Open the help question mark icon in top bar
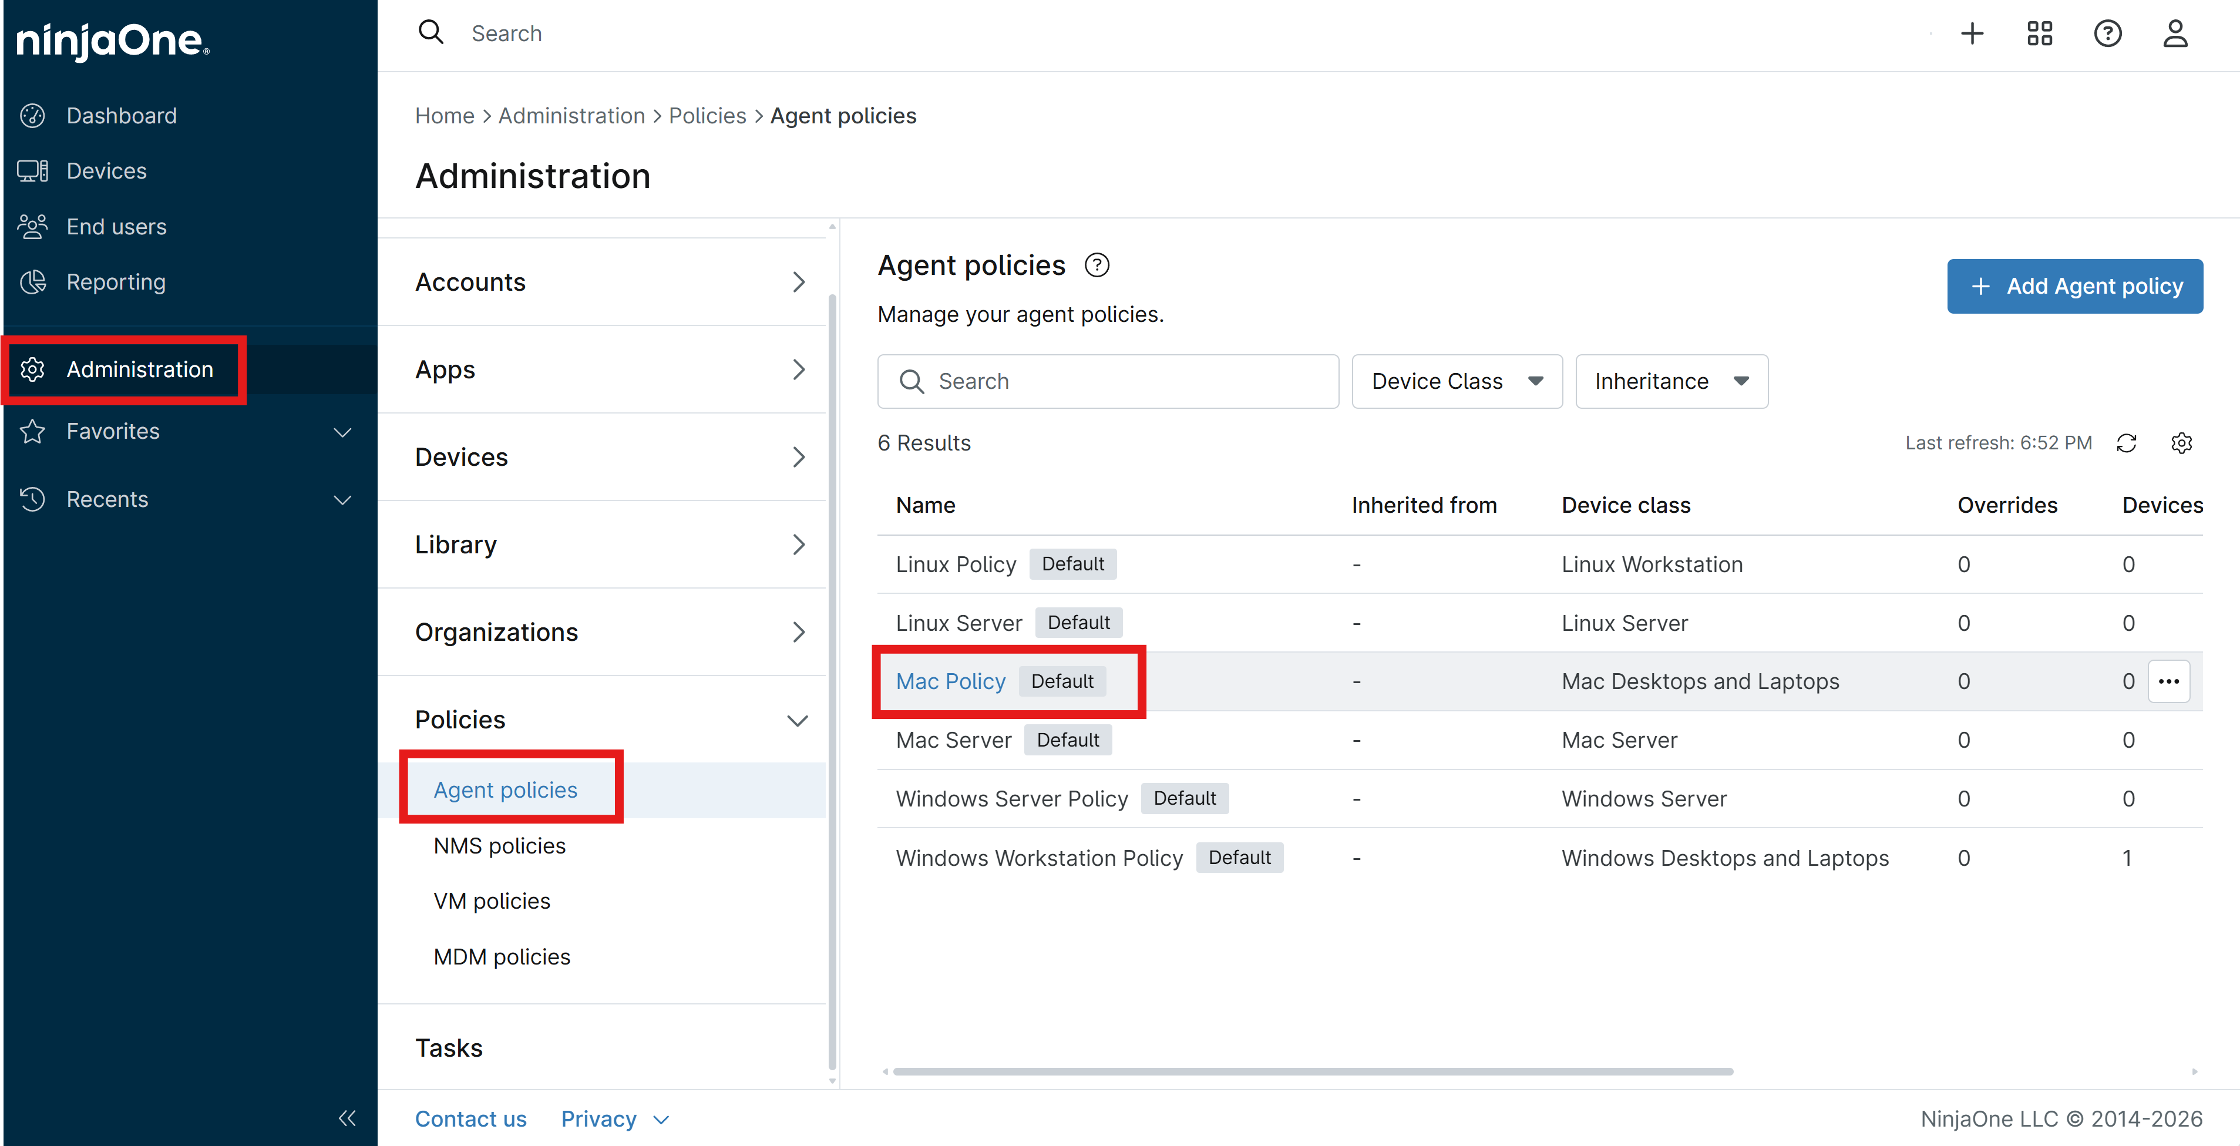 2107,34
